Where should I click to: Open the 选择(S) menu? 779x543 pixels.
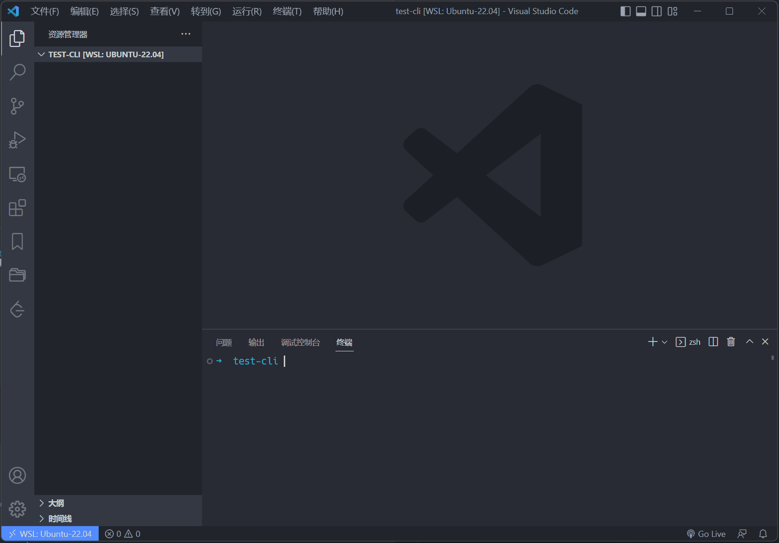tap(125, 11)
